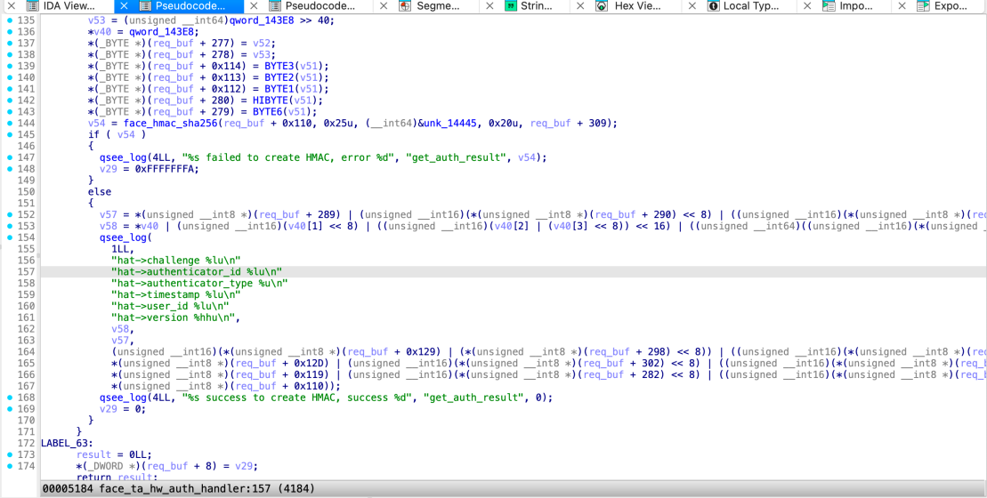Click the highlighted Pseudocode tab's icon
The width and height of the screenshot is (987, 498).
145,6
